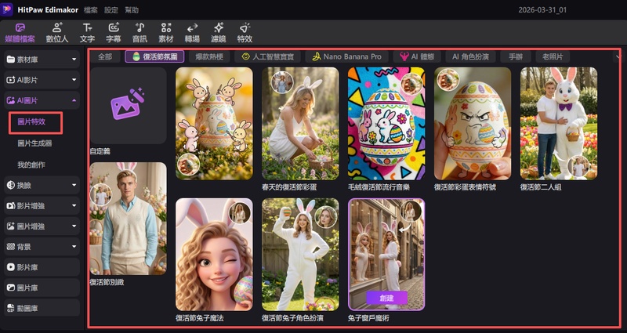Switch to the 人工智慧寶寶 category tab

point(267,56)
